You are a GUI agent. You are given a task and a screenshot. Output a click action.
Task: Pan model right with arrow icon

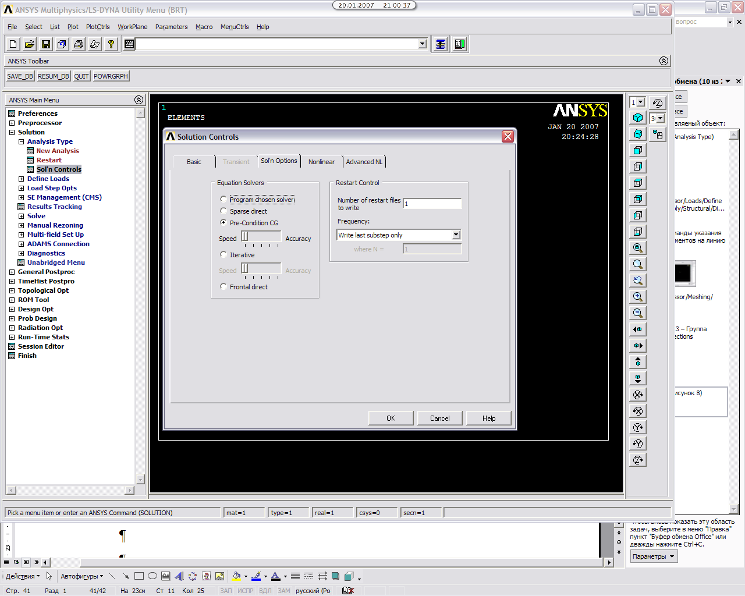(x=638, y=346)
